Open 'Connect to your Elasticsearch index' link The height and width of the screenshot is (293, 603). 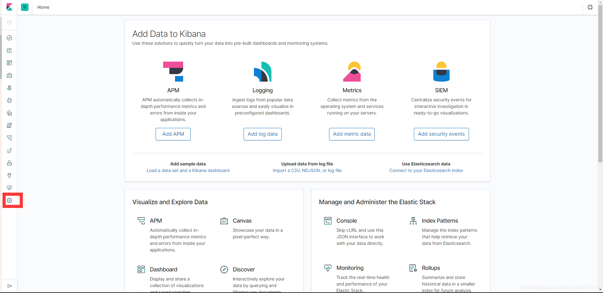[x=426, y=170]
